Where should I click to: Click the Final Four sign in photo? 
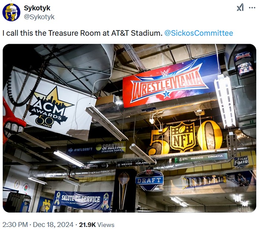pos(241,162)
